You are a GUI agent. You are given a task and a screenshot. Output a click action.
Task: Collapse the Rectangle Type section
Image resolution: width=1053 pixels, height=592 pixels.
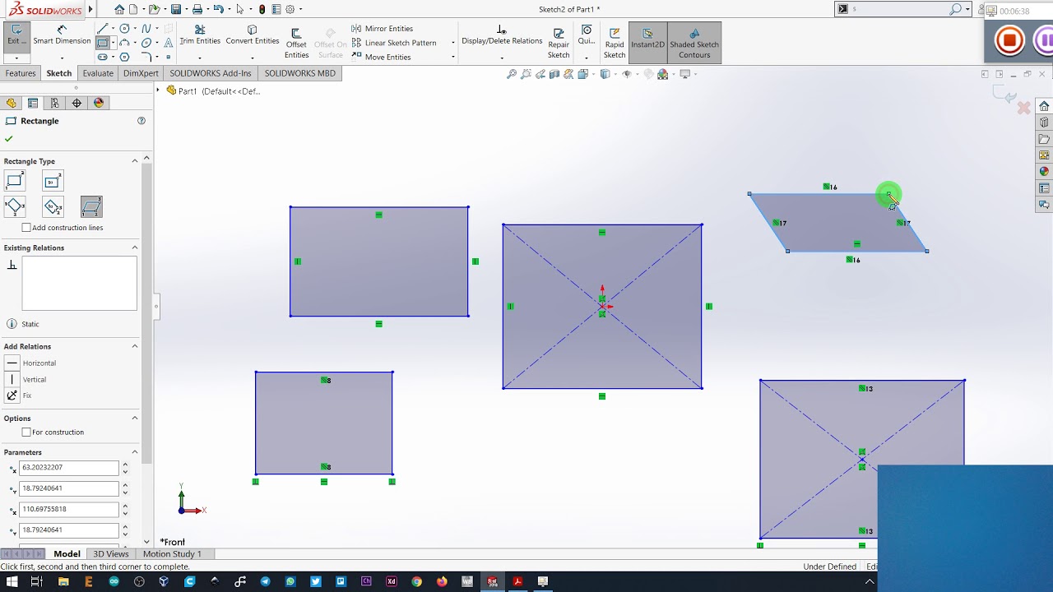[135, 161]
